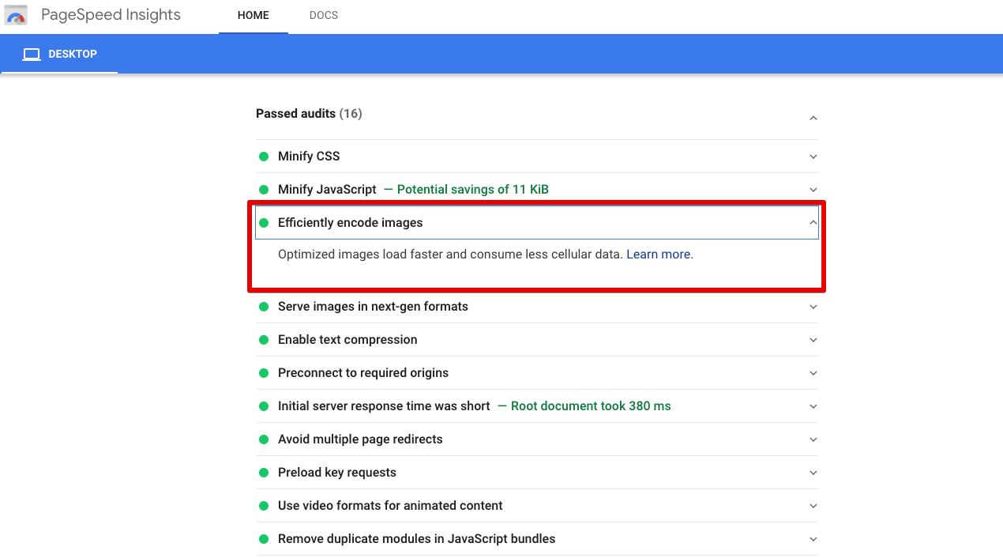Screen dimensions: 1003x558
Task: Expand Remove duplicate modules in JavaScript bundles
Action: tap(813, 539)
